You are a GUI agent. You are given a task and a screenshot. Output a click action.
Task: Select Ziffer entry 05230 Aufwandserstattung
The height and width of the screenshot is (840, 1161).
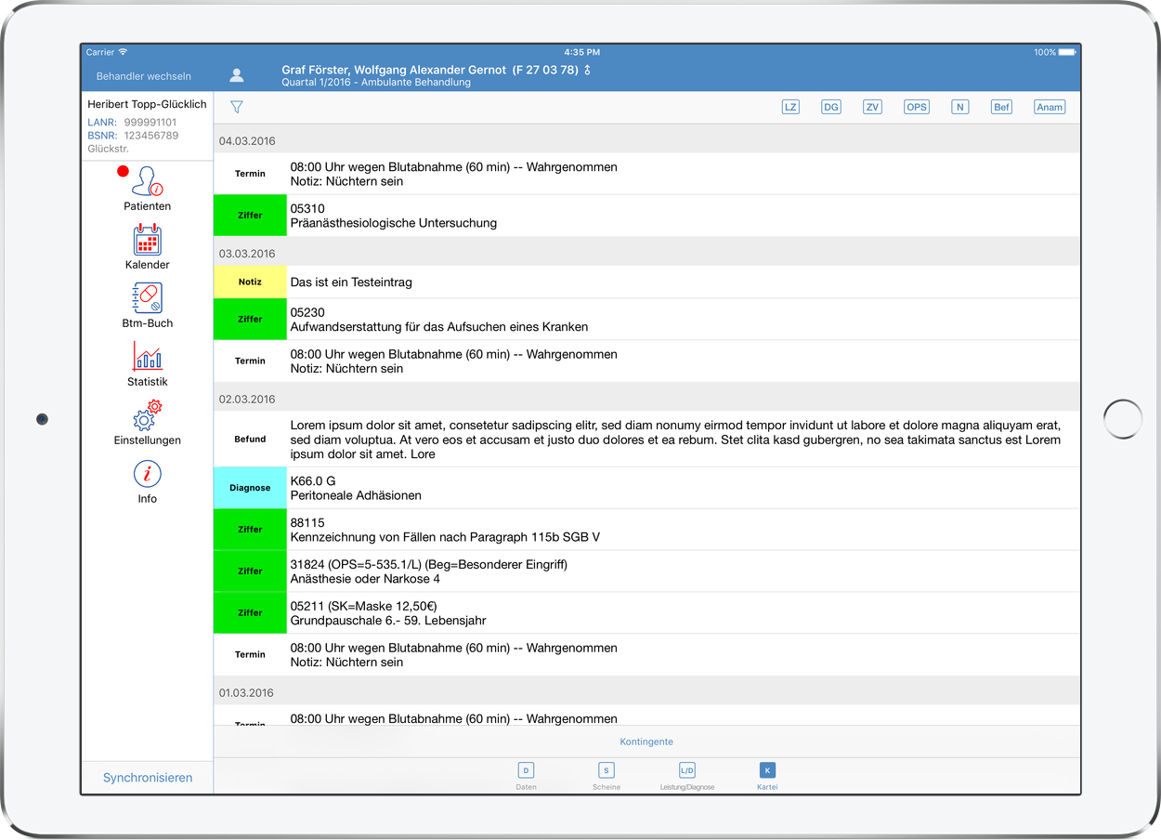point(646,320)
